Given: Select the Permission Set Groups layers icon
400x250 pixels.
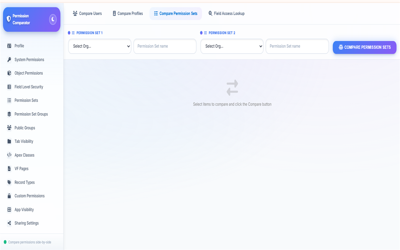Looking at the screenshot, I should tap(9, 114).
